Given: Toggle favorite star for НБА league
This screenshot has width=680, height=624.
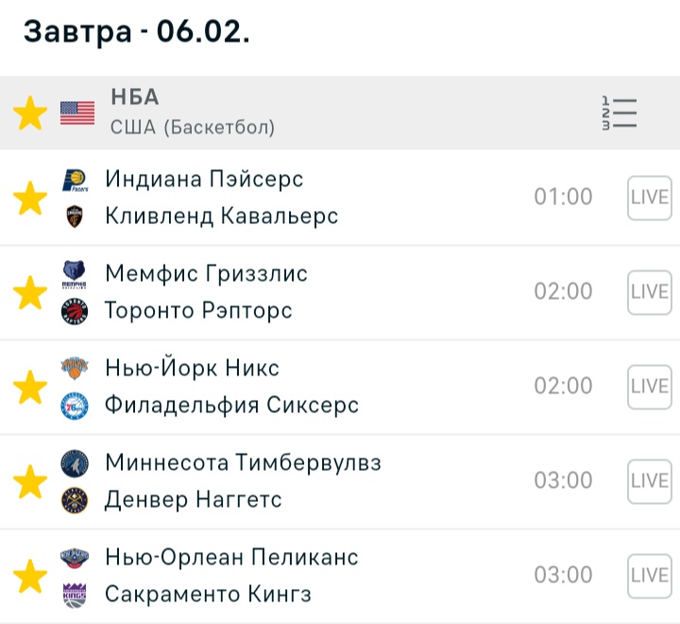Looking at the screenshot, I should pyautogui.click(x=30, y=113).
